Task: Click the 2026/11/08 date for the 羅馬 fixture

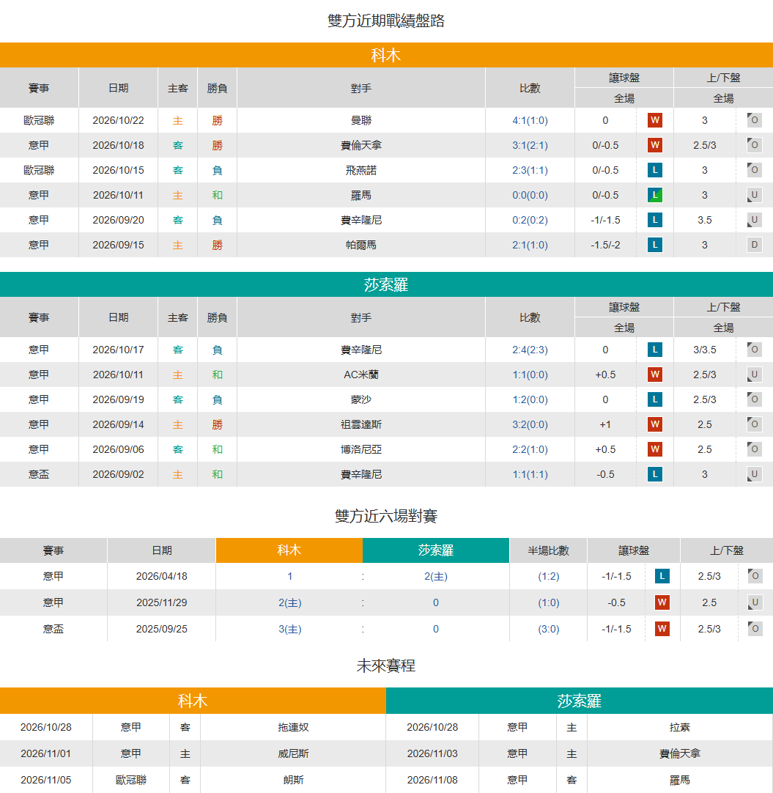Action: coord(432,780)
